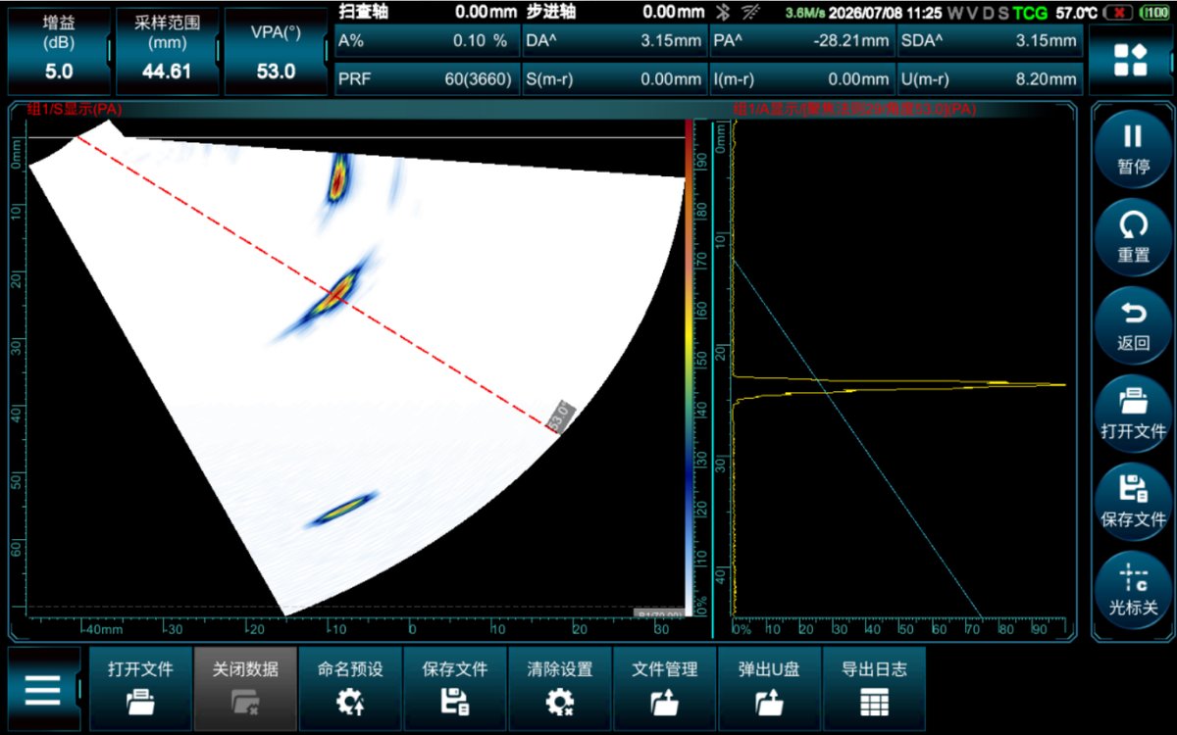Reset the view using 重置
1177x735 pixels.
[1133, 238]
